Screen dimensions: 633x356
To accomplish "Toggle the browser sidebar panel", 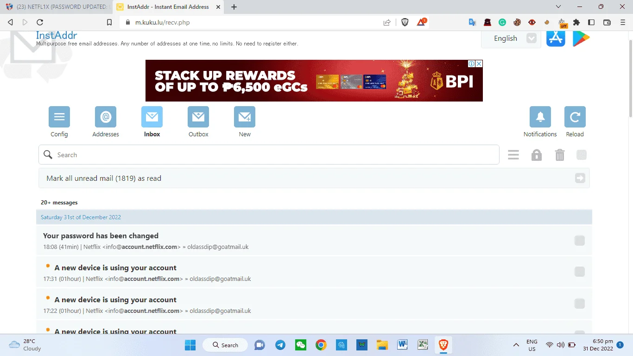I will pos(591,22).
